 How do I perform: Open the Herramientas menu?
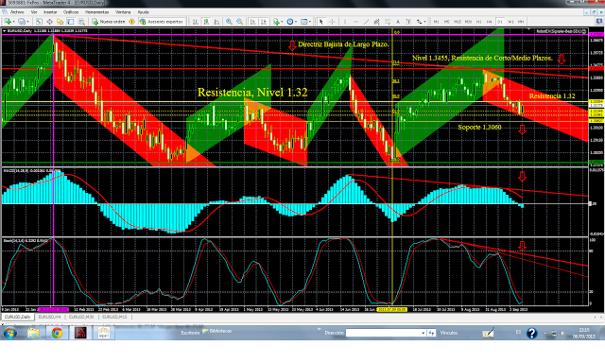click(x=96, y=12)
